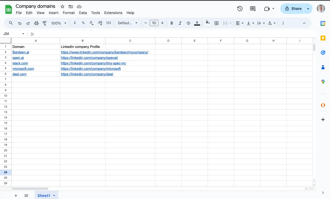
Task: Open Google Keep in side panel
Action: [x=323, y=38]
